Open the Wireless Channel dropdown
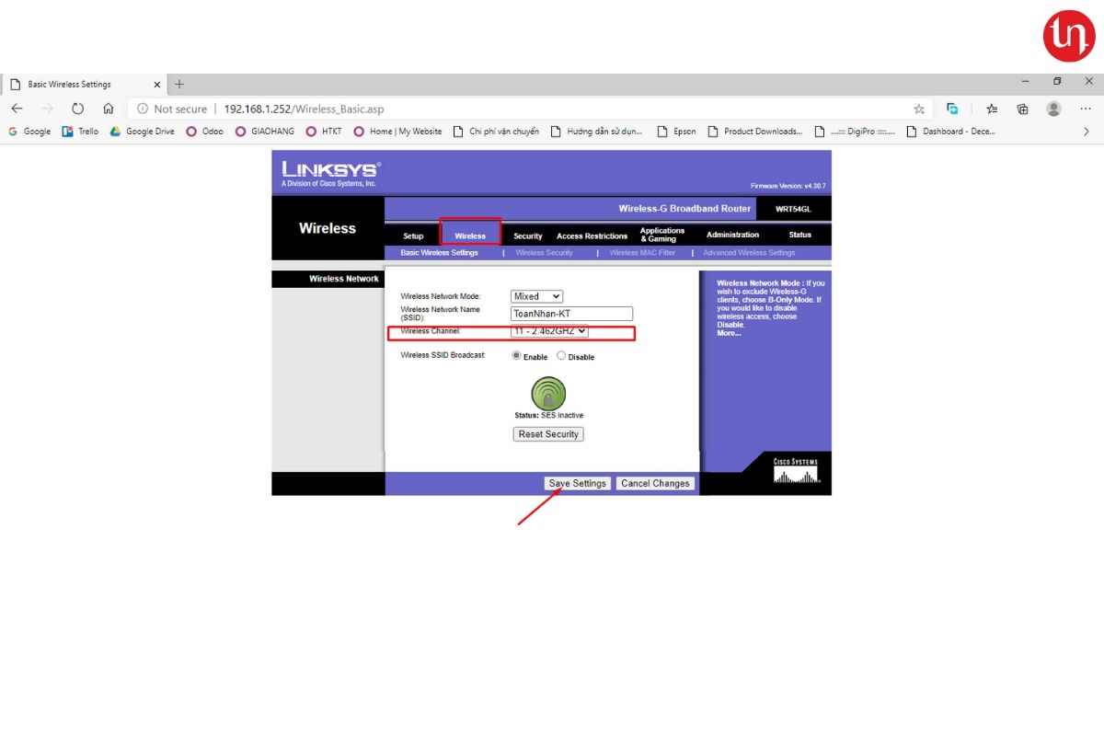1104x736 pixels. [x=549, y=331]
